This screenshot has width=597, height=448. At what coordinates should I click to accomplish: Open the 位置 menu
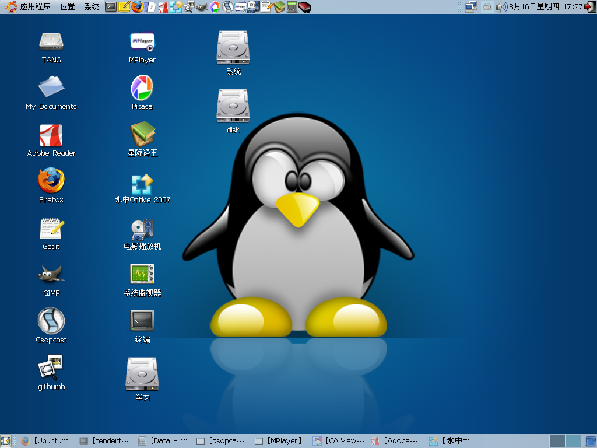click(x=68, y=6)
